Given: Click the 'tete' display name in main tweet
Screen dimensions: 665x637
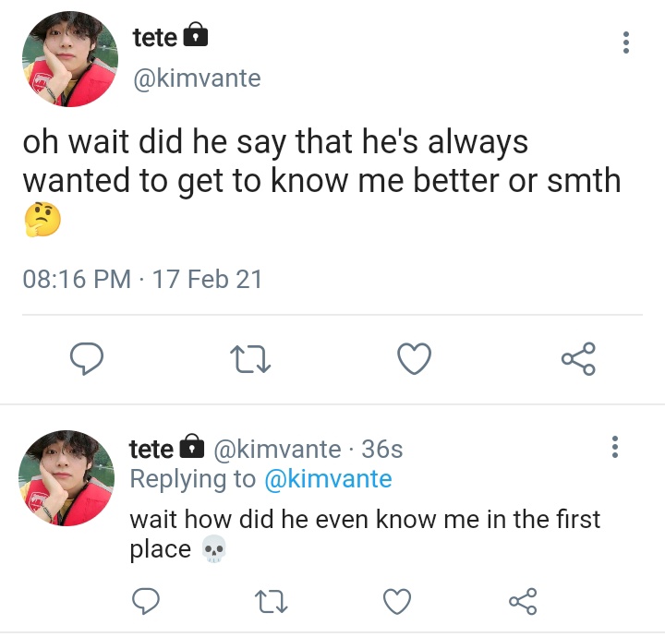Looking at the screenshot, I should click(x=155, y=38).
